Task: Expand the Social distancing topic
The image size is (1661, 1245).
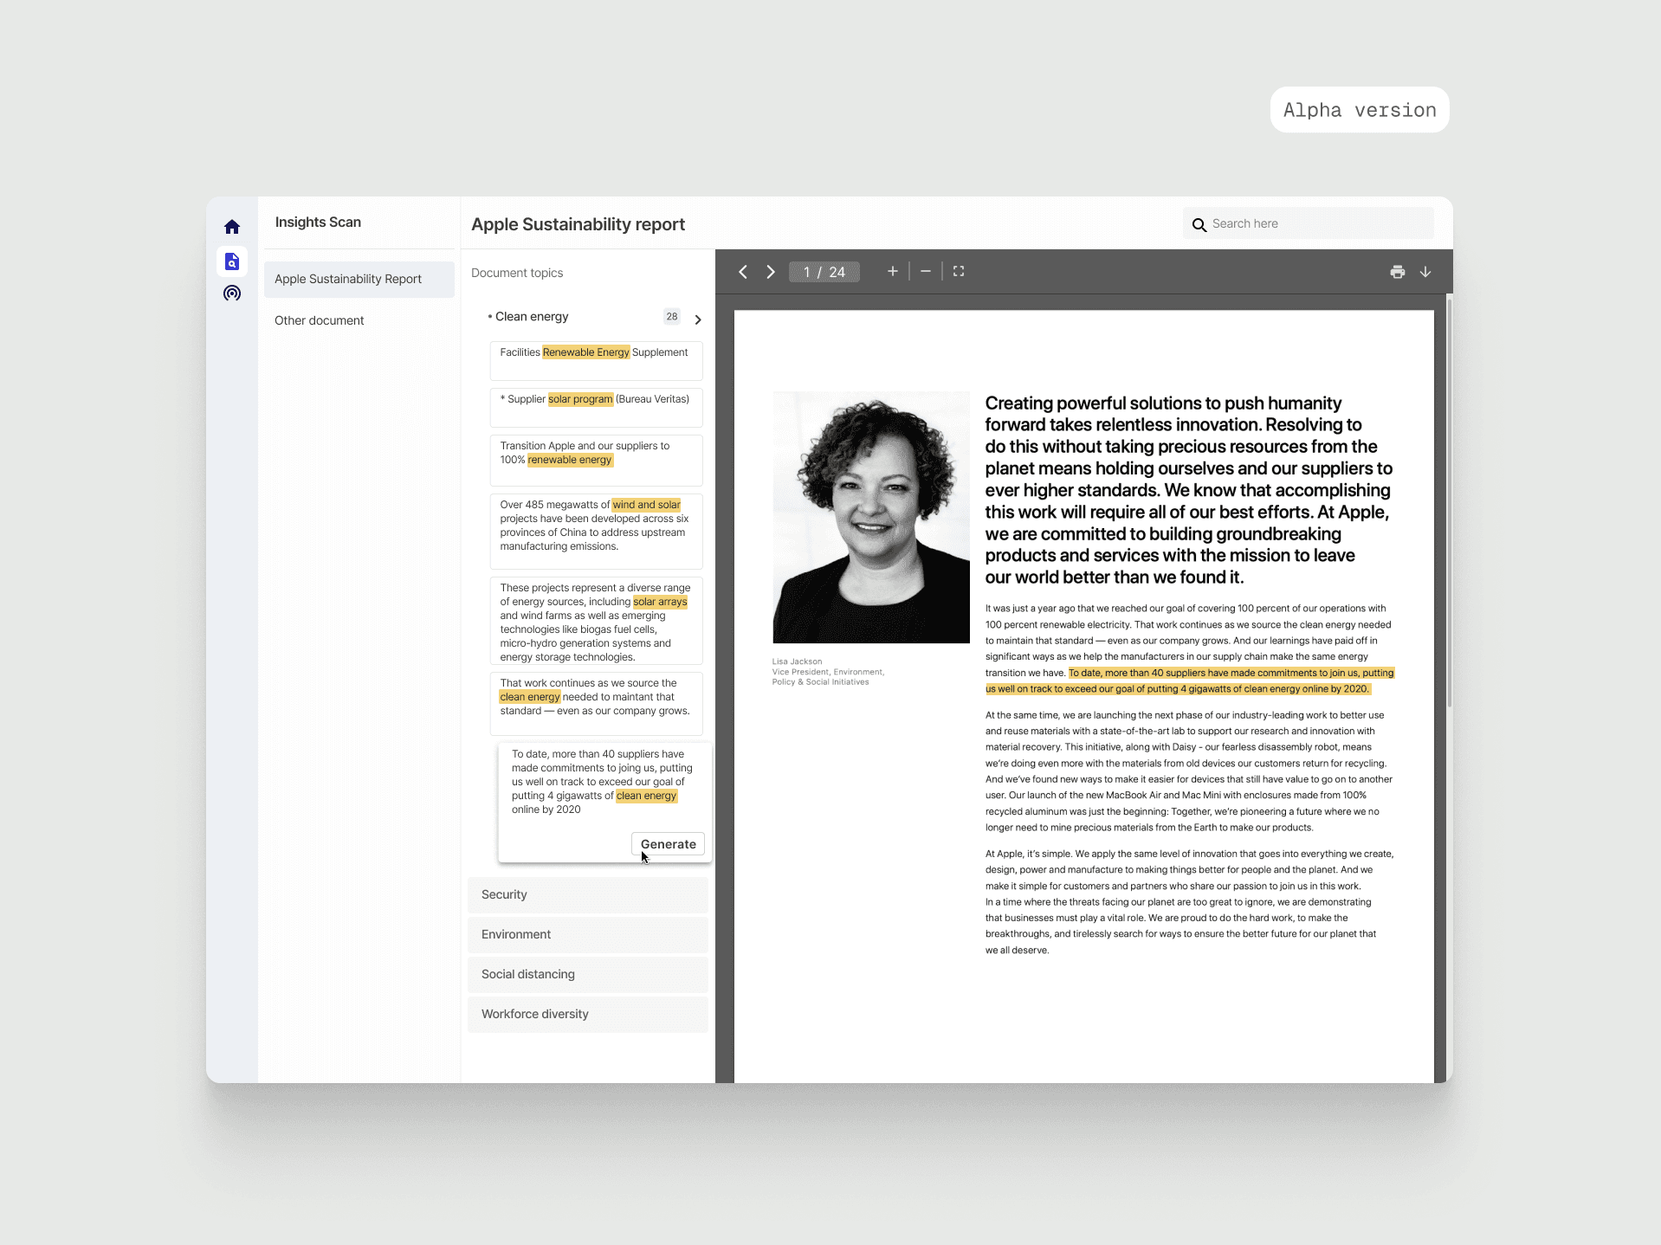Action: tap(588, 975)
